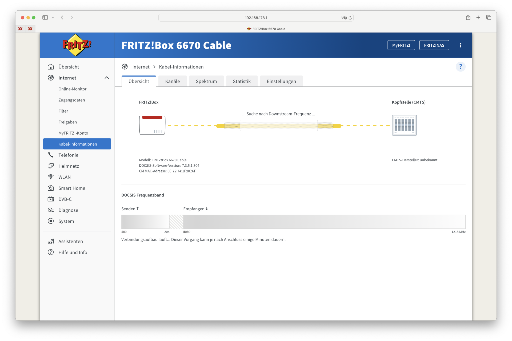Click the System icon

click(51, 221)
